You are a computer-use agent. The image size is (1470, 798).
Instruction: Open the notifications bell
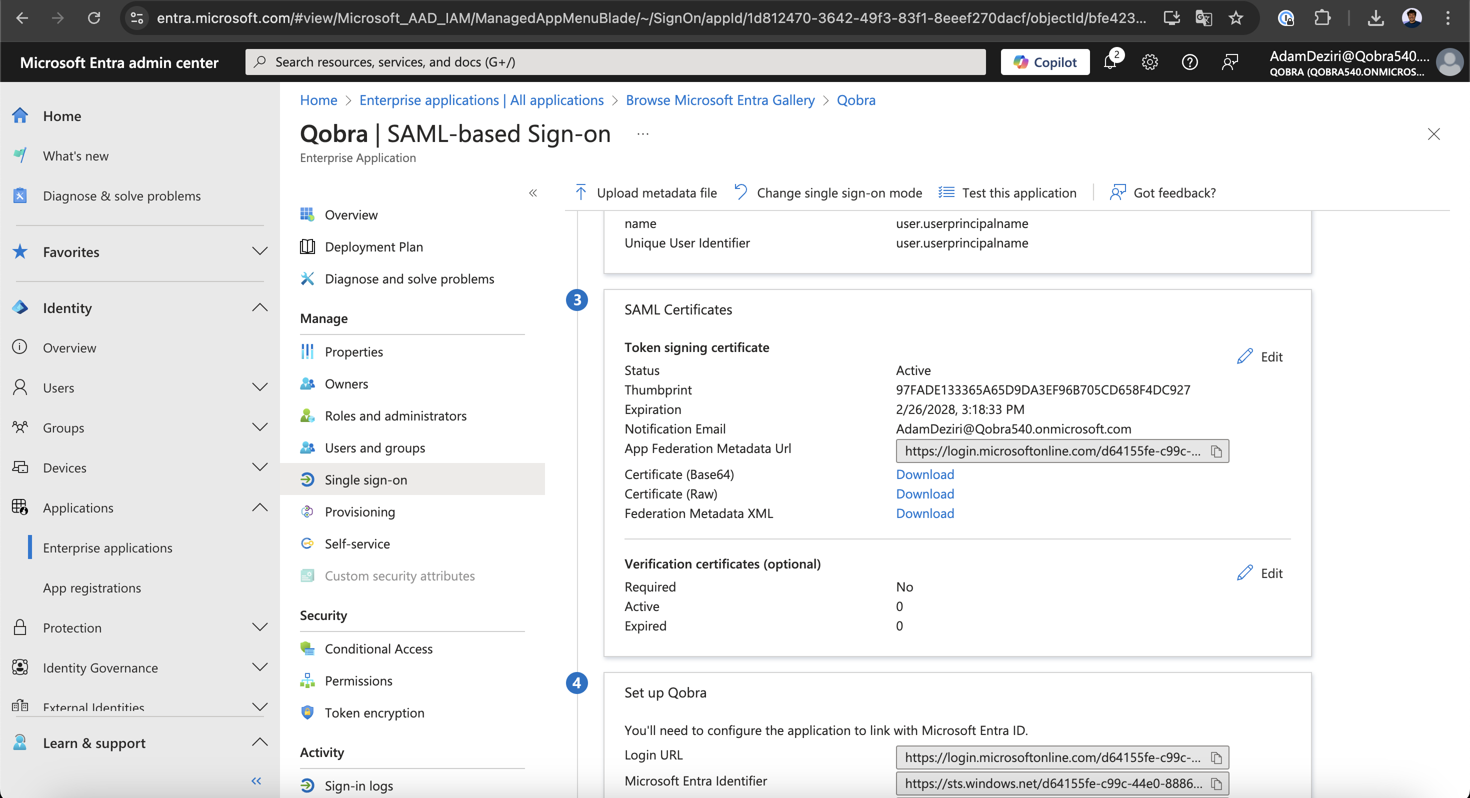[x=1110, y=61]
